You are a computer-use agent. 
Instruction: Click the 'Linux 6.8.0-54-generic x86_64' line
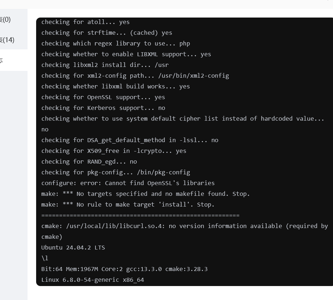pyautogui.click(x=92, y=280)
